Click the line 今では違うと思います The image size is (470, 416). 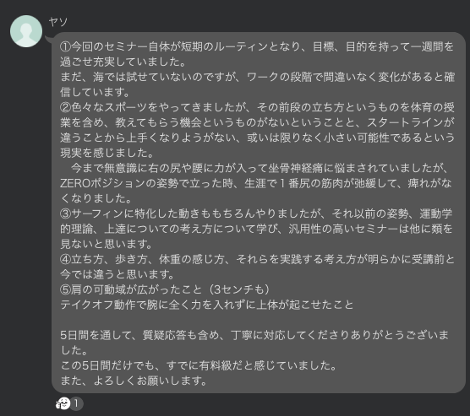[117, 274]
